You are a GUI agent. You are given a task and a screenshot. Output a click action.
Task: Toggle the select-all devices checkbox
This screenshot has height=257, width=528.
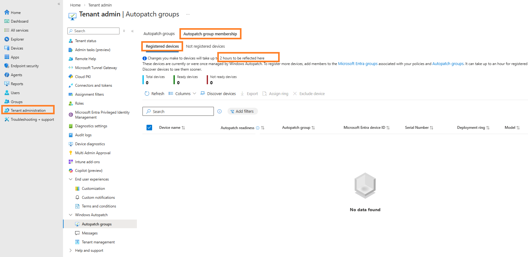pyautogui.click(x=149, y=128)
